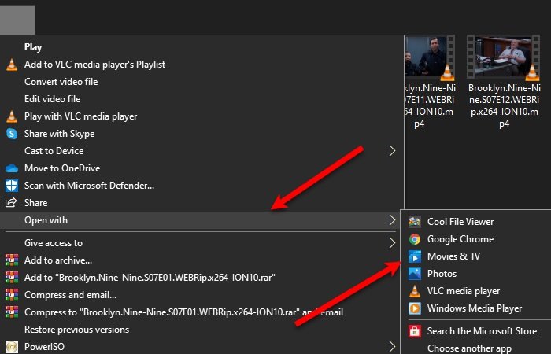This screenshot has height=354, width=551.
Task: Choose Play with VLC media player
Action: [x=81, y=116]
